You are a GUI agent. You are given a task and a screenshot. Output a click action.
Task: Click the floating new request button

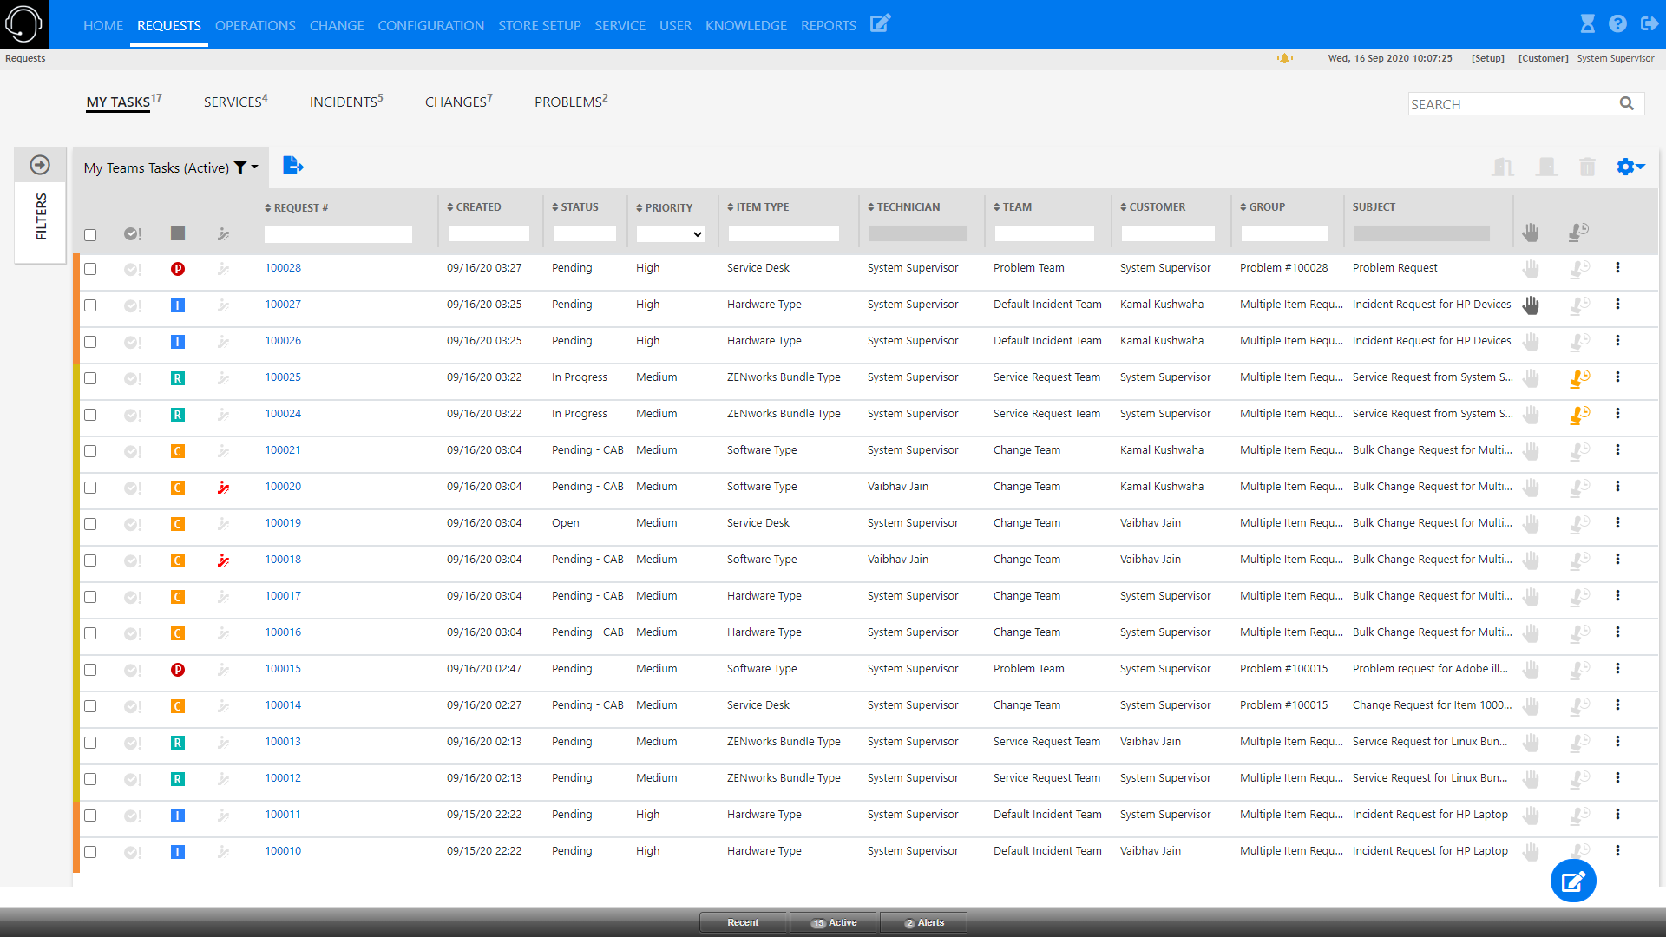click(x=1573, y=881)
